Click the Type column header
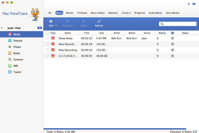 (x=53, y=33)
